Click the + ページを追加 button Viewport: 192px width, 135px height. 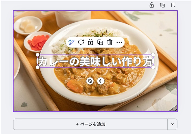(x=90, y=124)
